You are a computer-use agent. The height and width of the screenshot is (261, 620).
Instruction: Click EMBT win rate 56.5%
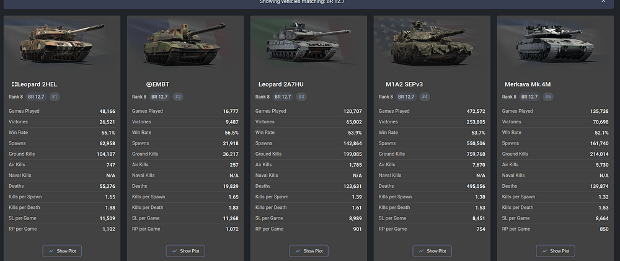[x=231, y=133]
